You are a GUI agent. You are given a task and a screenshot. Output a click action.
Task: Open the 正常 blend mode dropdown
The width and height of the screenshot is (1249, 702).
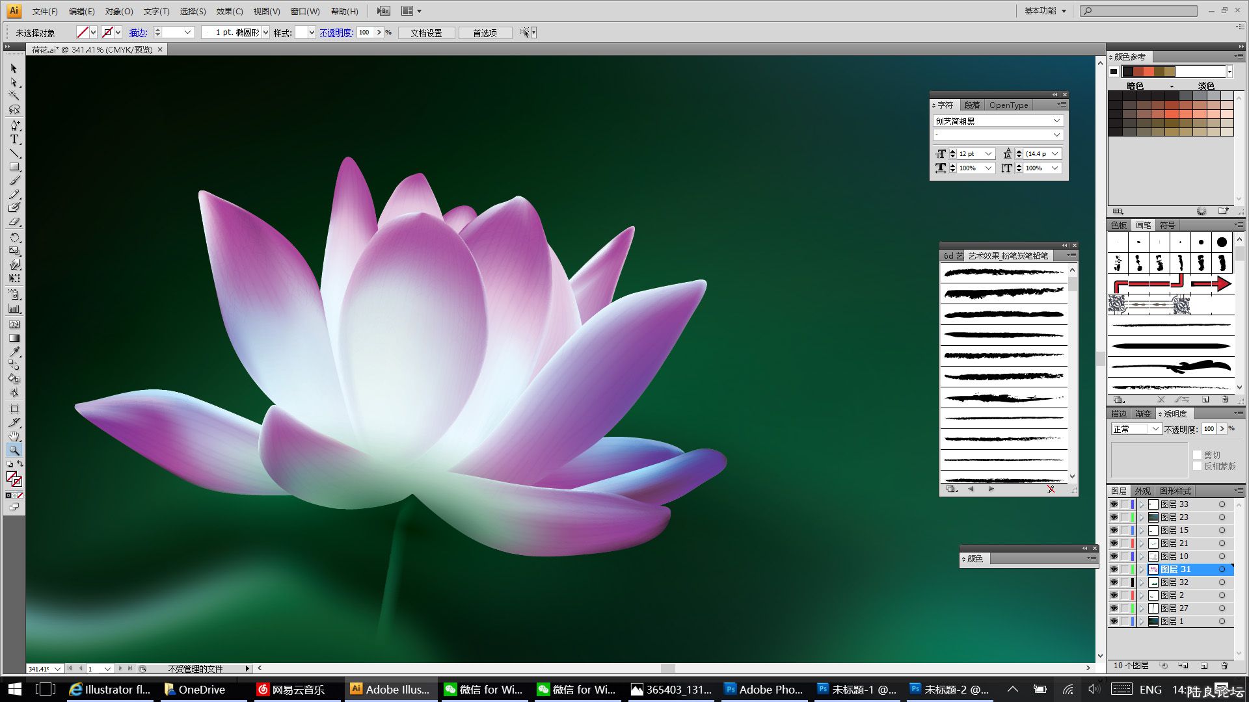coord(1155,429)
